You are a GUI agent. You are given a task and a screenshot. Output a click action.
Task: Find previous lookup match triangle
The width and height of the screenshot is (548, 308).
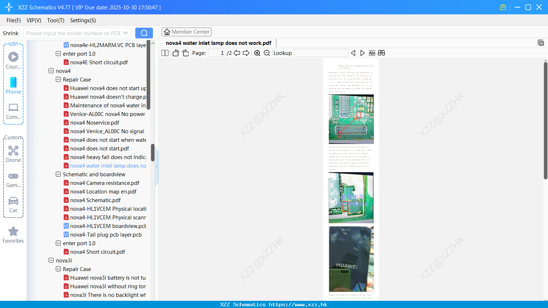click(353, 53)
